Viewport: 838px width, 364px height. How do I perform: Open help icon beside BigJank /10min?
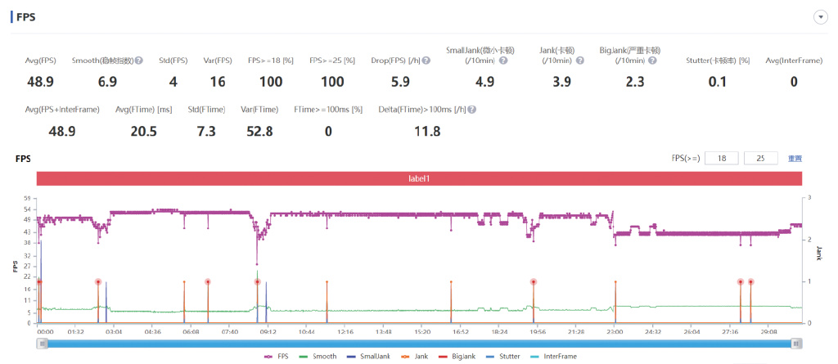point(652,61)
